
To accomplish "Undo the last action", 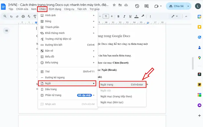I will (x=12, y=16).
